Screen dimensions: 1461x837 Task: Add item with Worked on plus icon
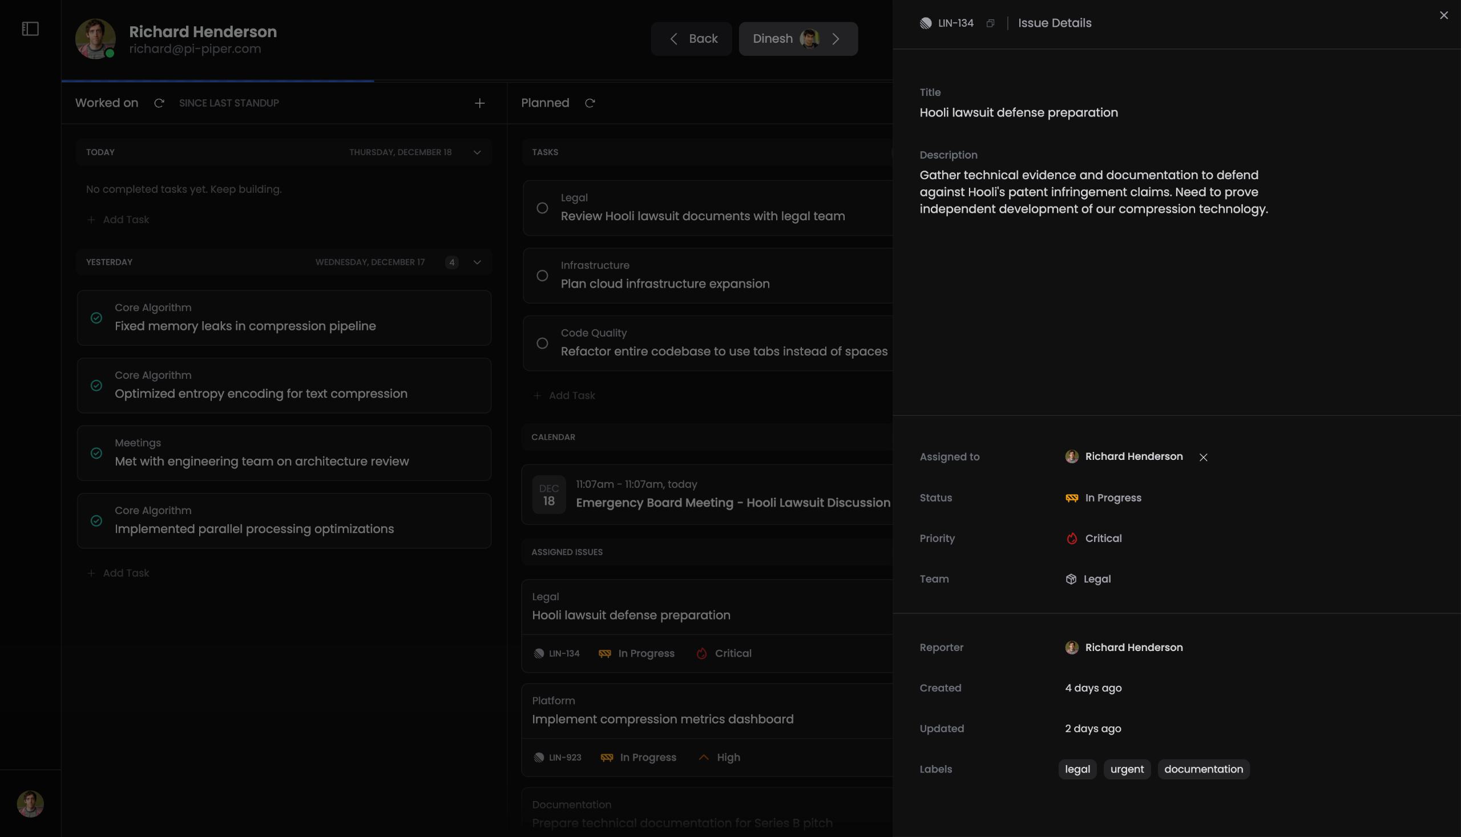click(x=479, y=103)
